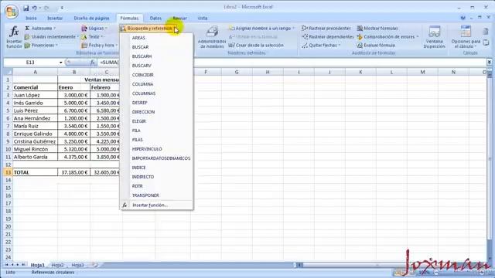Select INDICE function from menu

pos(157,168)
